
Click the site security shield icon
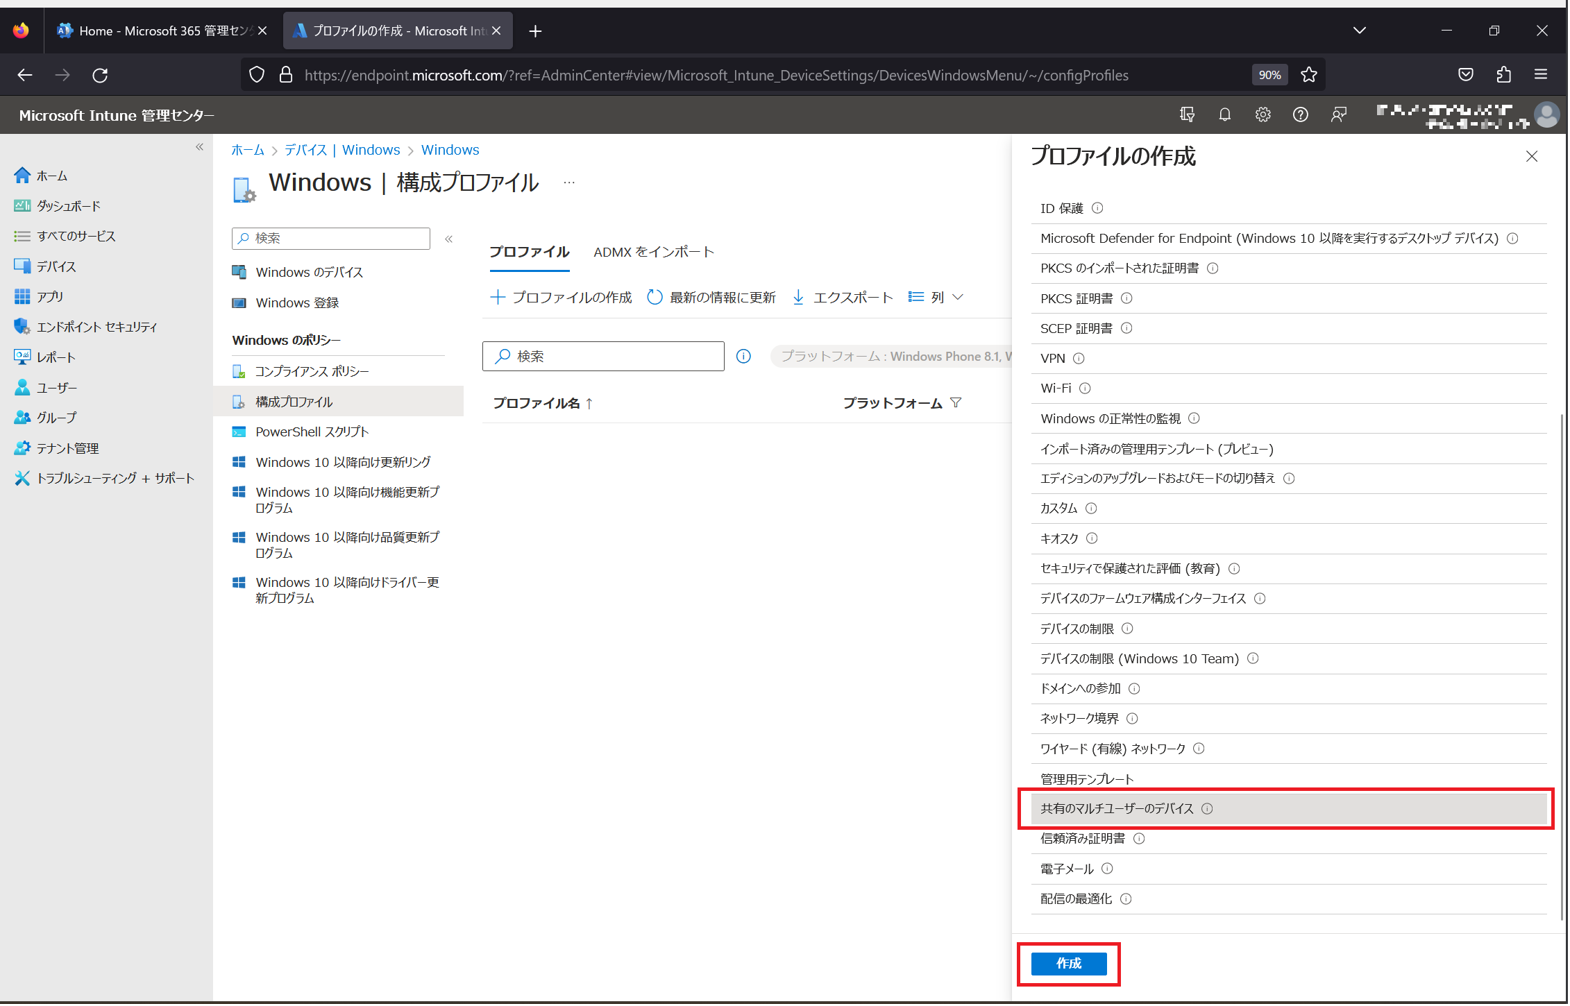257,75
